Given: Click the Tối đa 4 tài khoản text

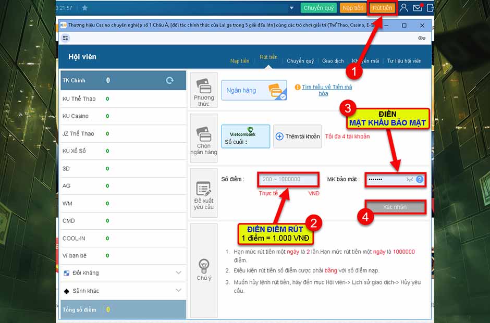Looking at the screenshot, I should click(347, 136).
